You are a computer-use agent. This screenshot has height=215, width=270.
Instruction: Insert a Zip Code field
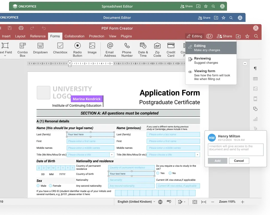[x=157, y=50]
